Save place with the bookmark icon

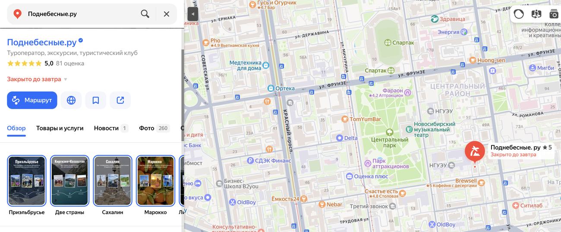click(x=96, y=100)
